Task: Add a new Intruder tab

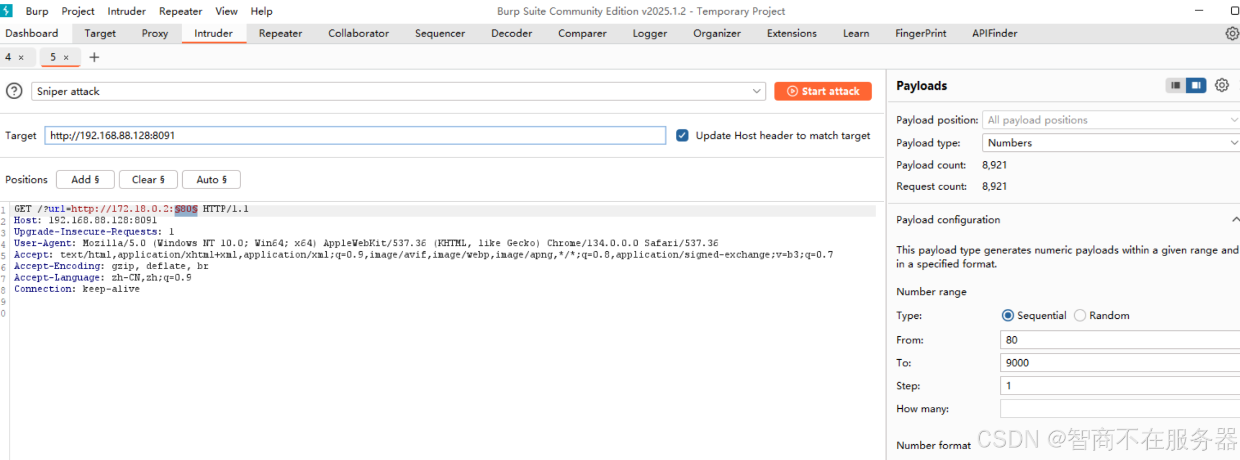Action: pos(94,57)
